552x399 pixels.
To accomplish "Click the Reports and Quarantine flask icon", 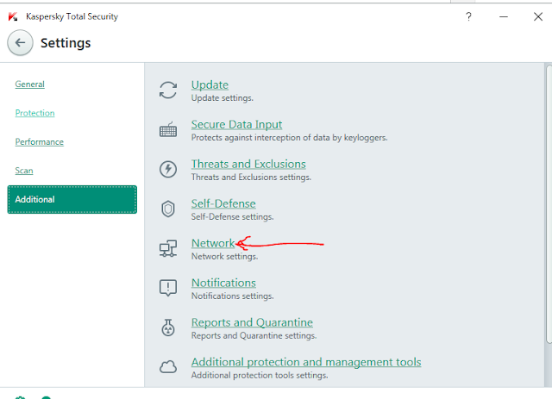I will (x=169, y=327).
